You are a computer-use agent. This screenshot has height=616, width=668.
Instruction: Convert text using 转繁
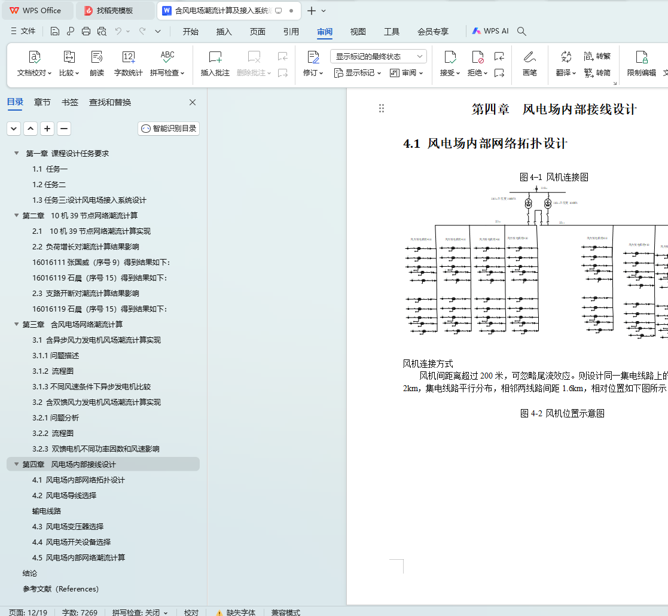(x=597, y=56)
